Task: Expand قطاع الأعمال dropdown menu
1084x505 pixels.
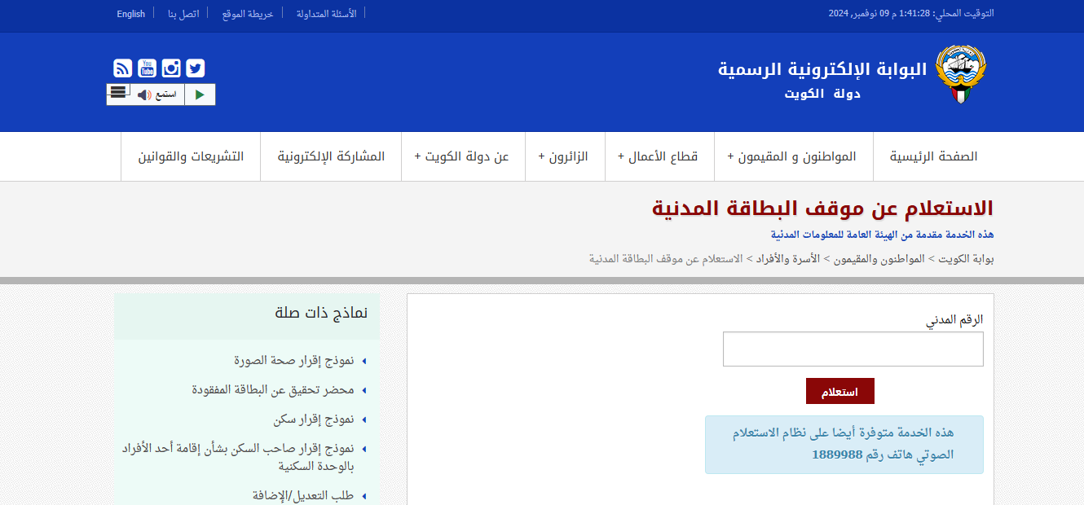Action: click(x=659, y=156)
